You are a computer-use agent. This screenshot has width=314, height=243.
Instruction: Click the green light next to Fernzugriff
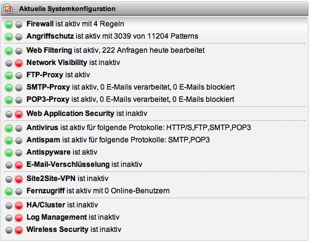9,191
